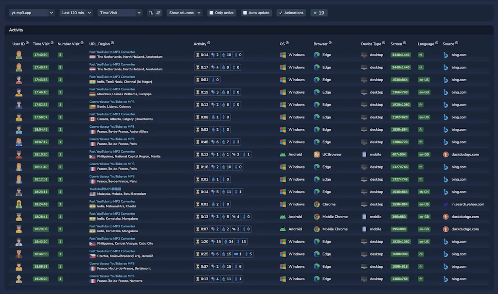Expand the Last 120 min time range dropdown

pyautogui.click(x=76, y=13)
